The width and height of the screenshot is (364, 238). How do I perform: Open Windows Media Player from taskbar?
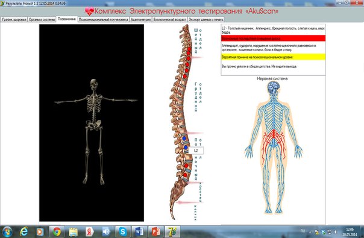coord(40,232)
